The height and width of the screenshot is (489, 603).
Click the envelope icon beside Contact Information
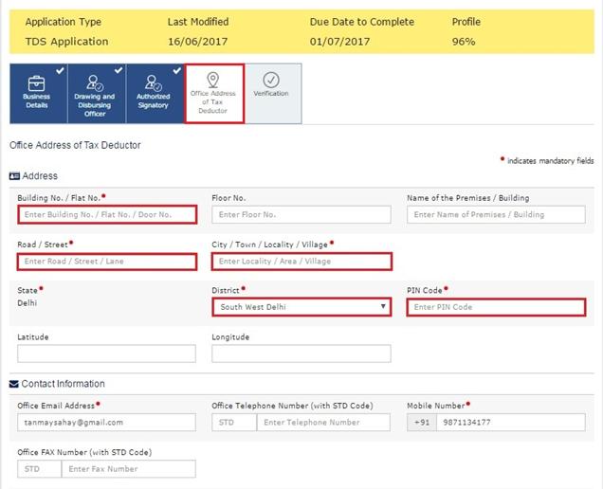point(14,384)
